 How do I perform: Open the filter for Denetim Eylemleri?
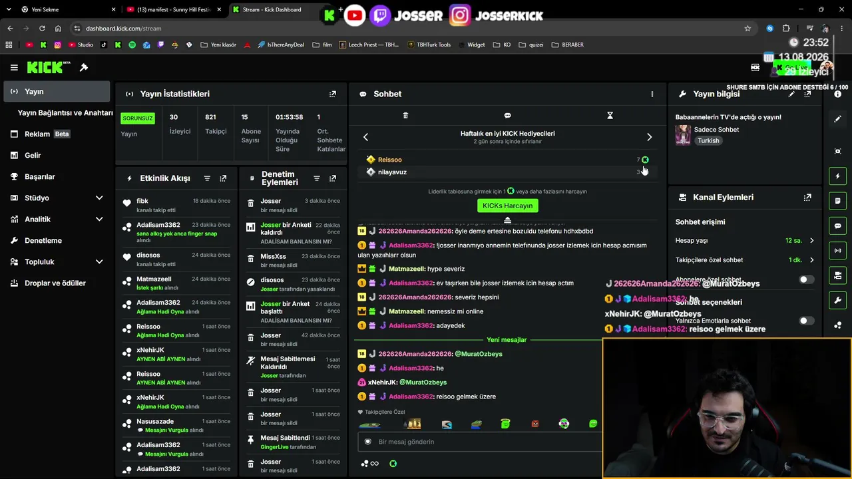point(317,178)
